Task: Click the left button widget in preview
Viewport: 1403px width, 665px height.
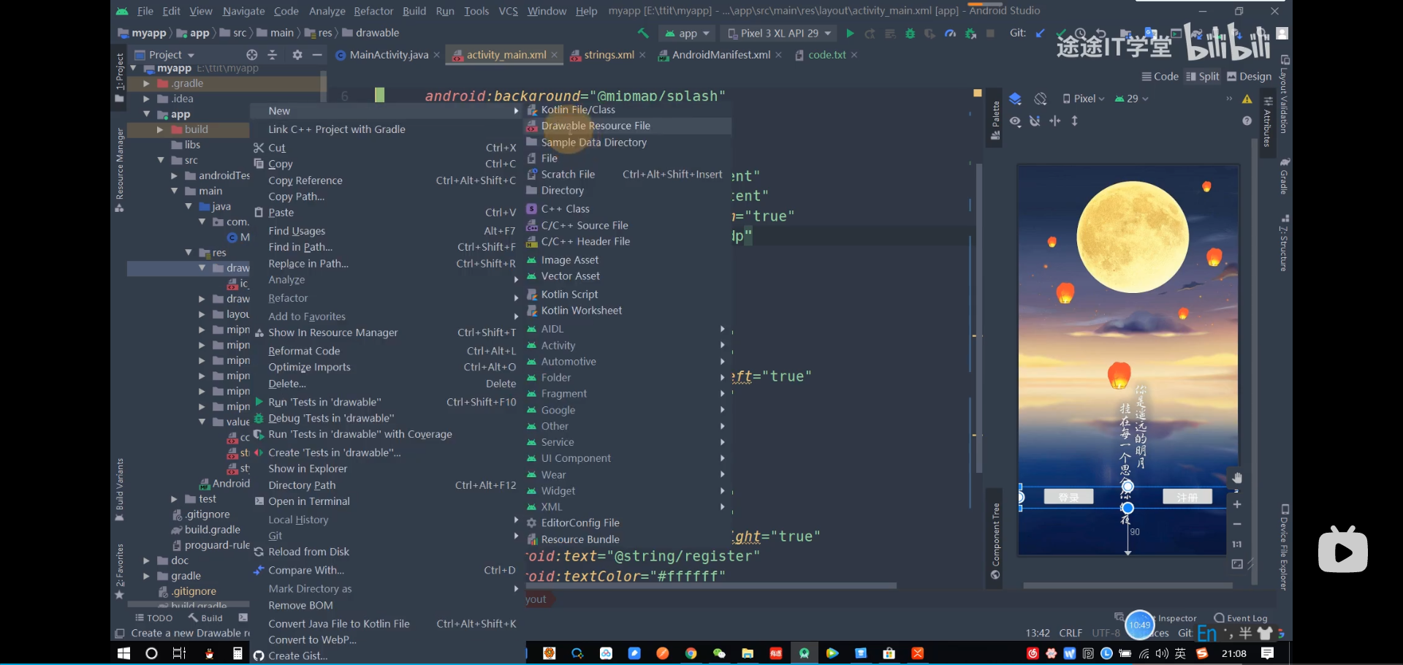Action: pyautogui.click(x=1069, y=497)
